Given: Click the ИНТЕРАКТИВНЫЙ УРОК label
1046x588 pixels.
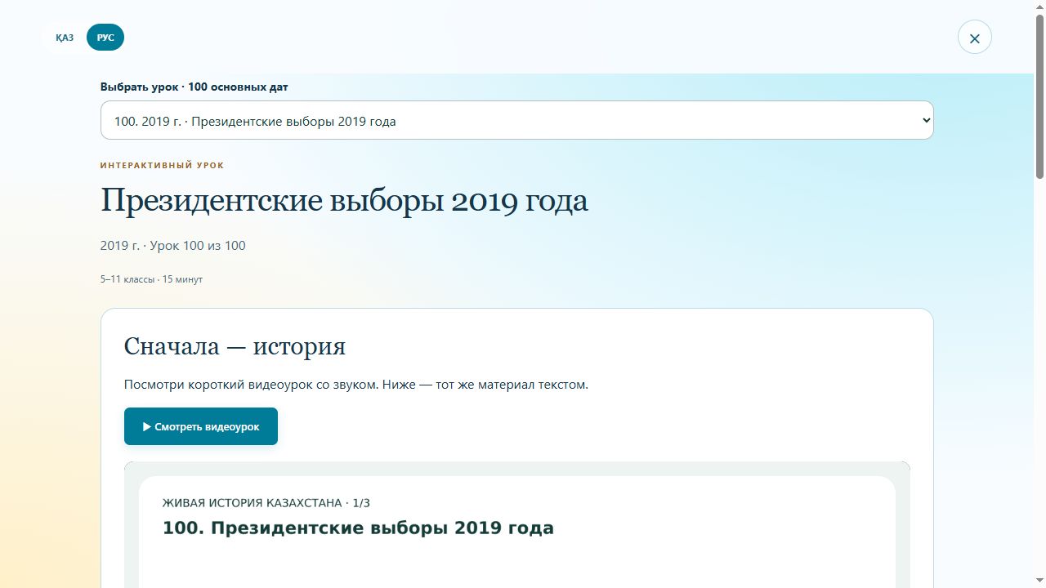Looking at the screenshot, I should (162, 165).
